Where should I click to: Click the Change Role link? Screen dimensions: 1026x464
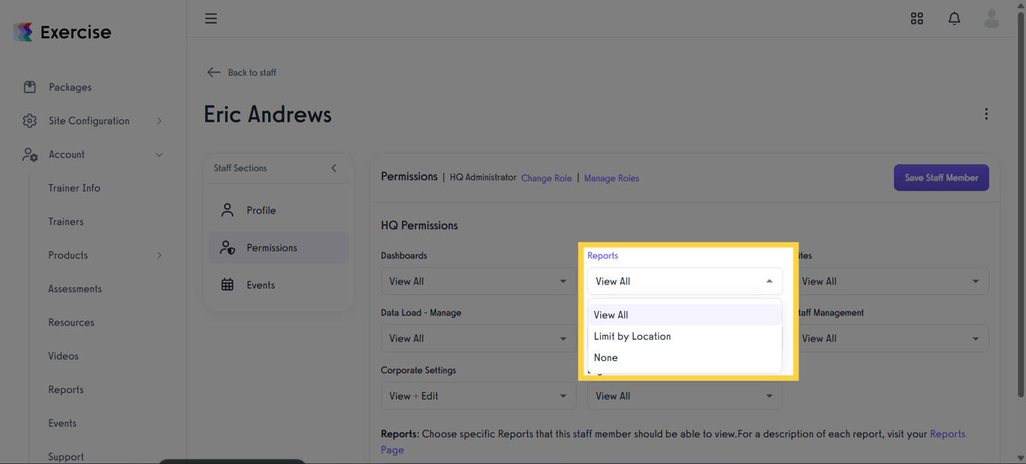546,179
